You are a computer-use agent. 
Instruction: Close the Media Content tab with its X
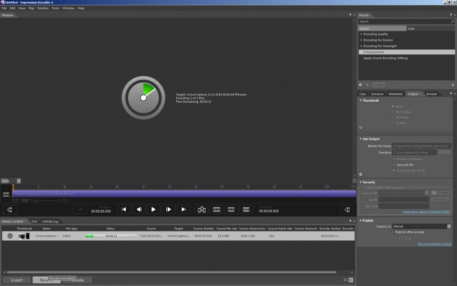[x=25, y=221]
